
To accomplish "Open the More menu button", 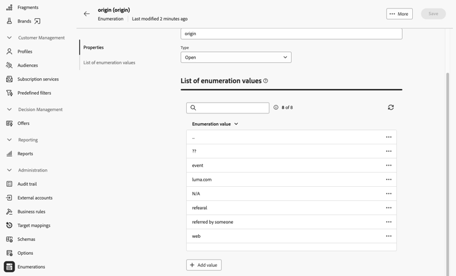I will tap(399, 14).
